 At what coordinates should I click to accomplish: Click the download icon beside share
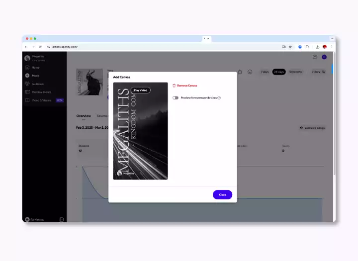coord(250,72)
